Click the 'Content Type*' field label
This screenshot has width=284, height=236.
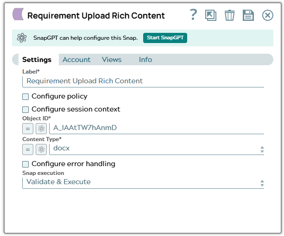point(42,139)
